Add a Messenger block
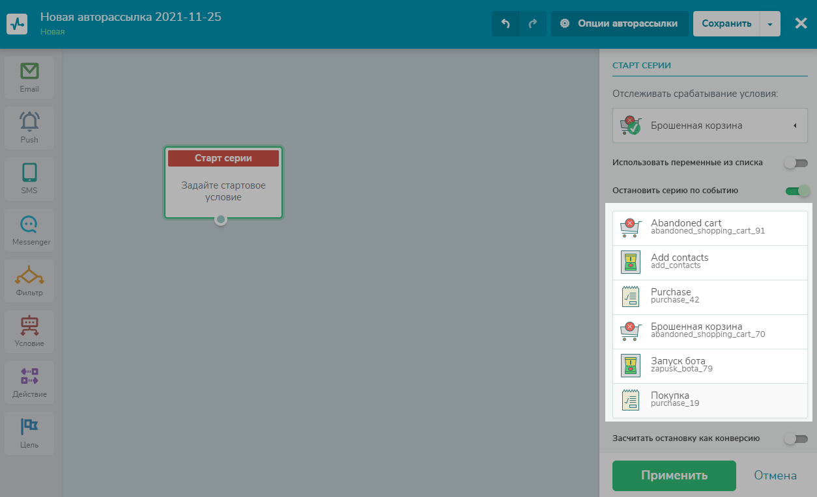This screenshot has width=817, height=497. pyautogui.click(x=29, y=230)
